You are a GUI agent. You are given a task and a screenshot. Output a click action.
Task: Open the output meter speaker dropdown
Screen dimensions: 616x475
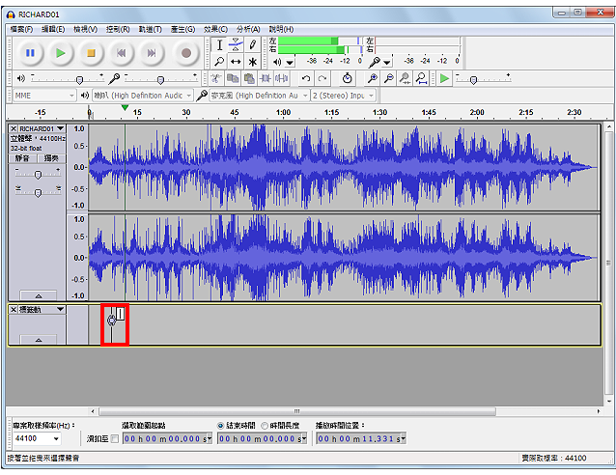tap(290, 63)
